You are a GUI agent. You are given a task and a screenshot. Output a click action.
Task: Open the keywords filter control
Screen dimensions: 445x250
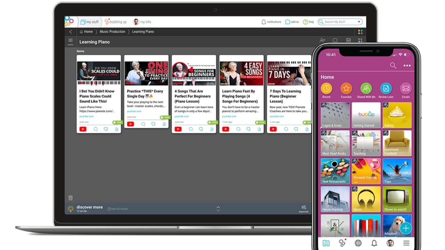click(304, 208)
